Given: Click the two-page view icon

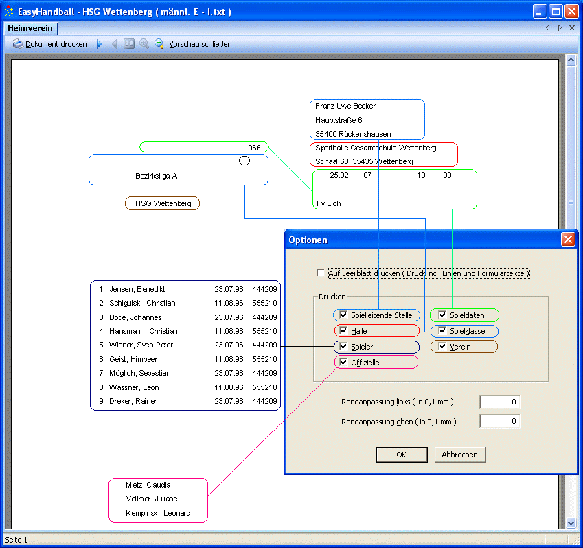Looking at the screenshot, I should [129, 44].
